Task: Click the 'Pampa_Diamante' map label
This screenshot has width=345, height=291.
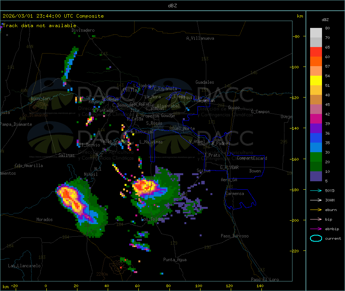Action: [x=16, y=124]
